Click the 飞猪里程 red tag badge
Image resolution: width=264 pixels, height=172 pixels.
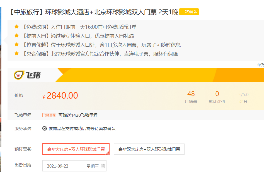[x=49, y=115]
